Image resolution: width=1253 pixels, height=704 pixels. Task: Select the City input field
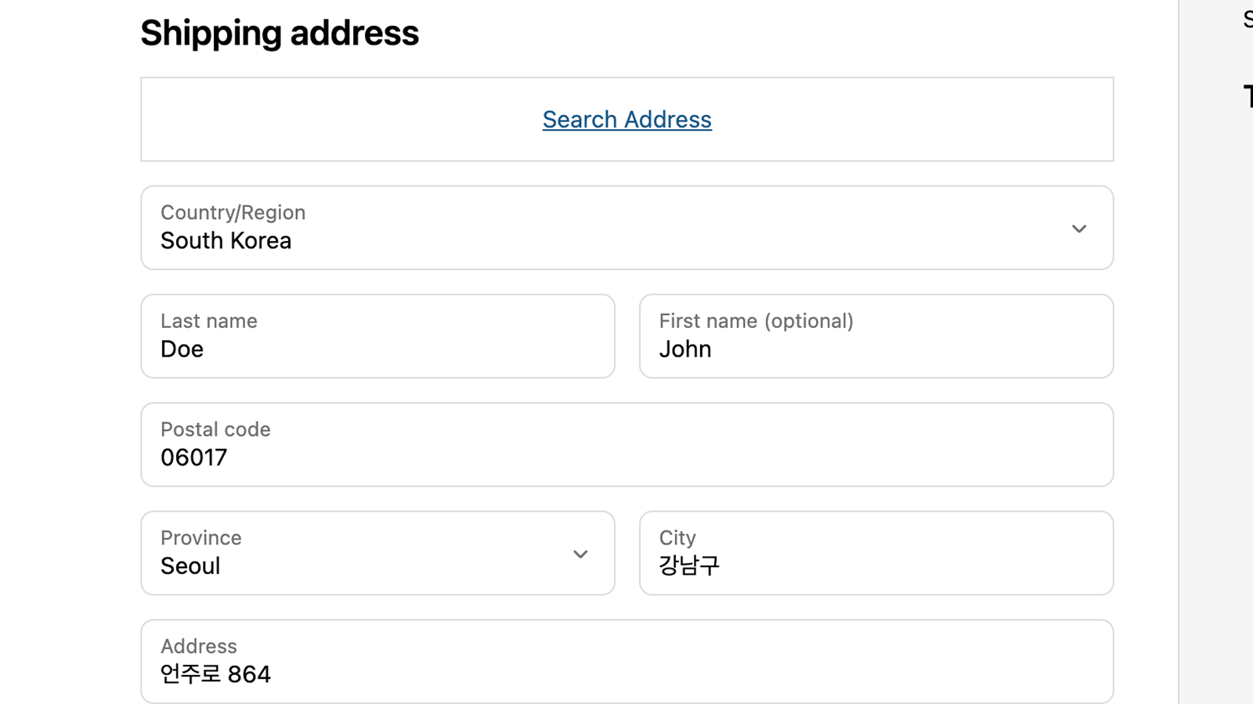pyautogui.click(x=876, y=553)
